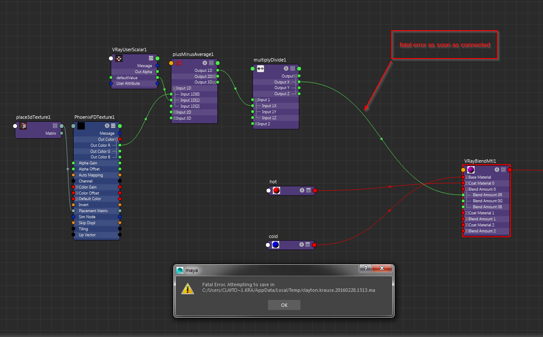The height and width of the screenshot is (337, 543).
Task: Expand Output 2D on plusMinusAverage1
Action: (214, 76)
